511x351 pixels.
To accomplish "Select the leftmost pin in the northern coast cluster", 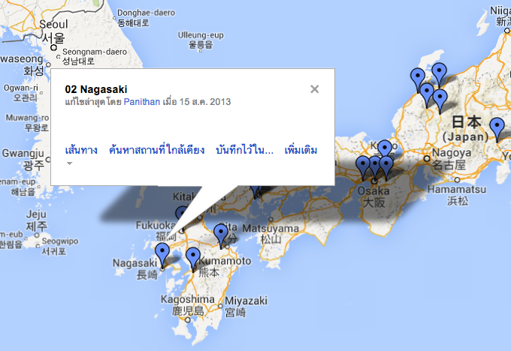I will 418,79.
